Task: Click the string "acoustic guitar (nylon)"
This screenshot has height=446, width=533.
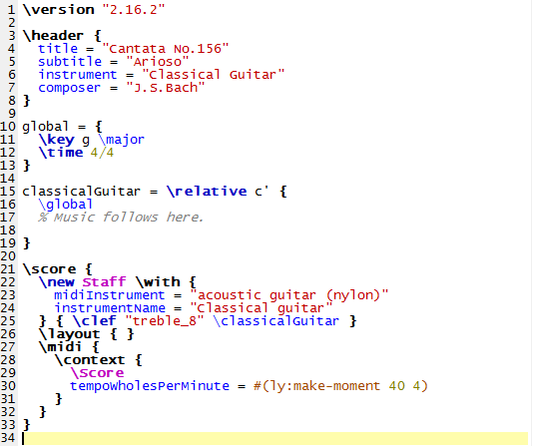Action: (x=288, y=295)
